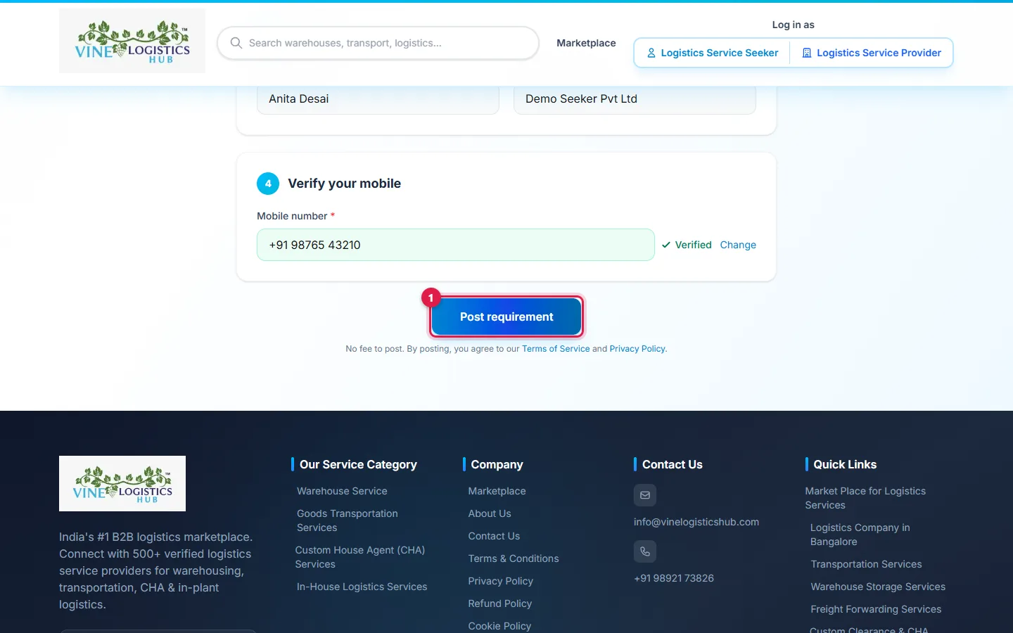1013x633 pixels.
Task: Open Marketplace link in Company footer
Action: (497, 491)
